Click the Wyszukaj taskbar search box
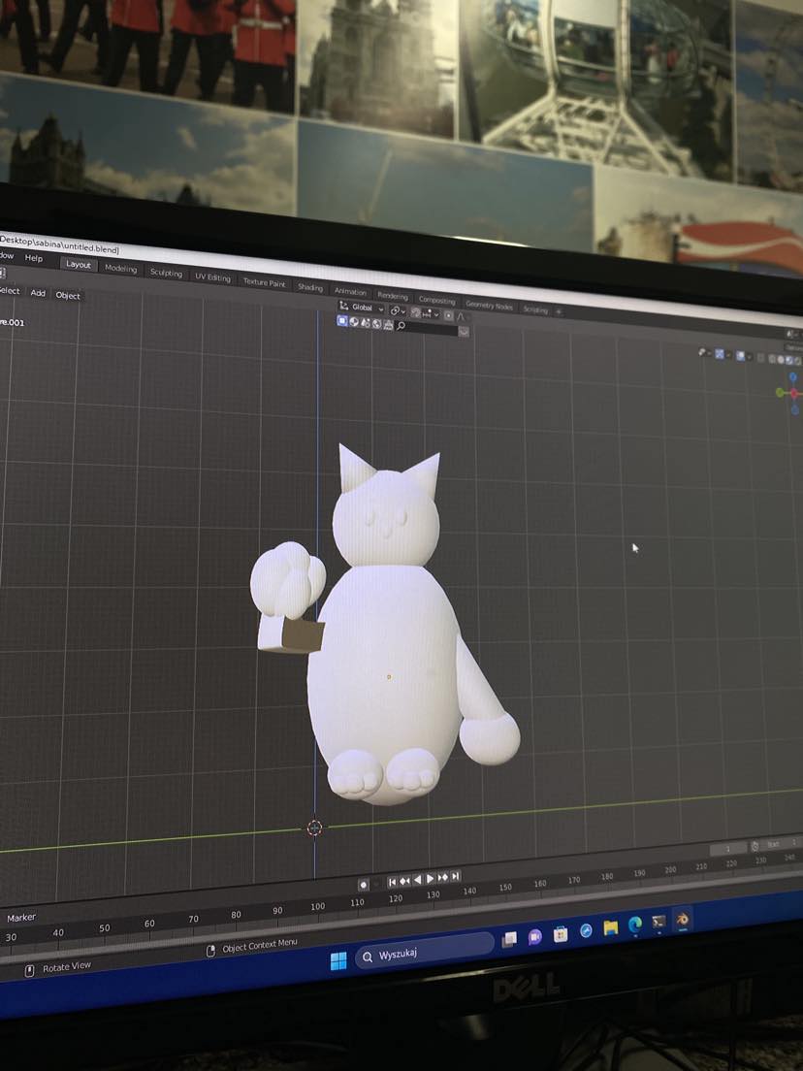This screenshot has width=803, height=1071. 425,951
